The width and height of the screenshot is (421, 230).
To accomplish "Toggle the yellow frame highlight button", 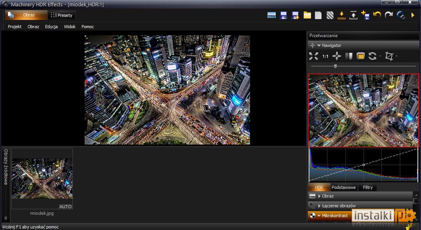I will [x=361, y=56].
